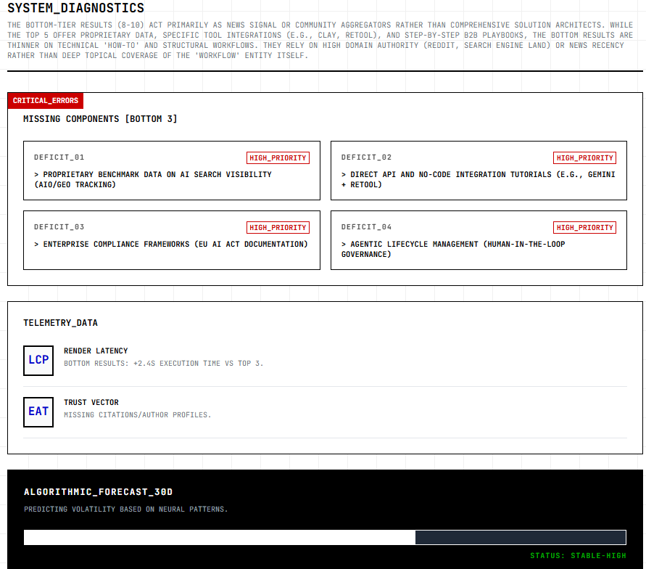Click HIGH_PRIORITY badge on DEFICIT_03

click(278, 228)
